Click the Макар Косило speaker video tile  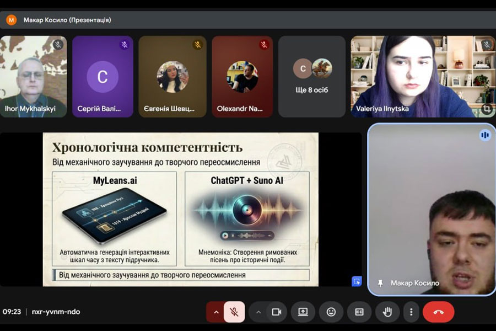pos(432,210)
